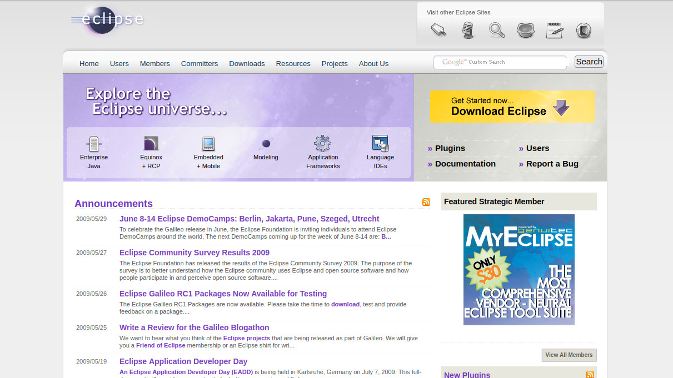Click the date 2009/05/29
The width and height of the screenshot is (673, 378).
pos(91,219)
